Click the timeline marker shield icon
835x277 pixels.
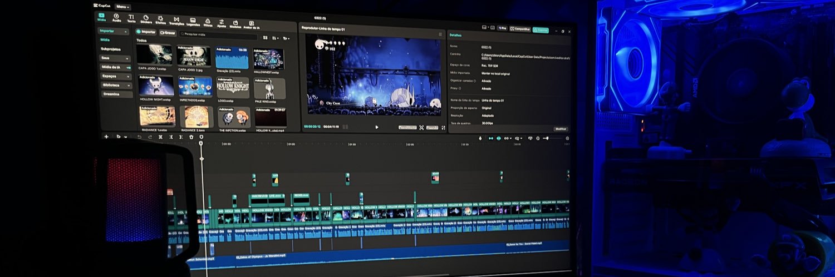(201, 137)
